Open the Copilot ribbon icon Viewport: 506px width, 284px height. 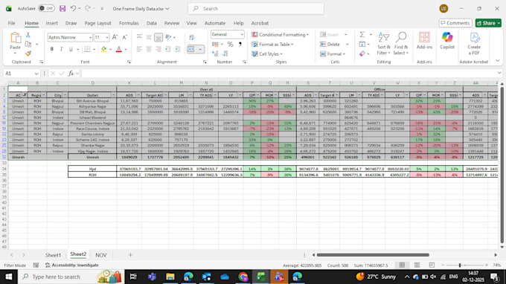(x=447, y=41)
